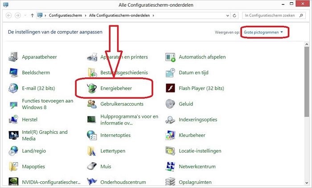Open the Hulpprogramma's voor en informatie icon
The height and width of the screenshot is (188, 312).
click(92, 120)
